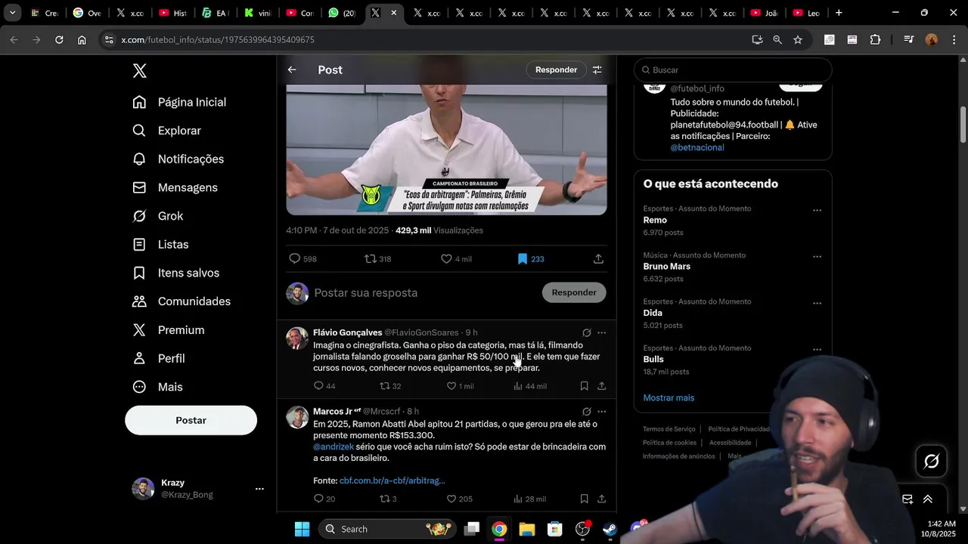The image size is (968, 544).
Task: Repost the main post with 318 reposts
Action: coord(371,258)
